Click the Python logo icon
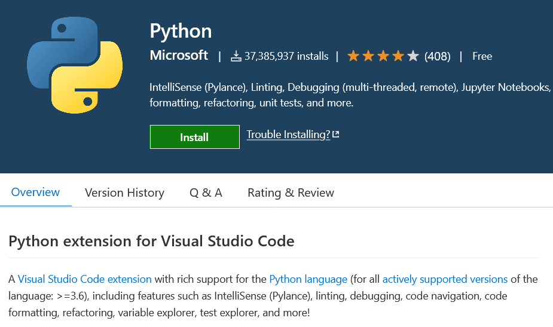 pos(75,65)
